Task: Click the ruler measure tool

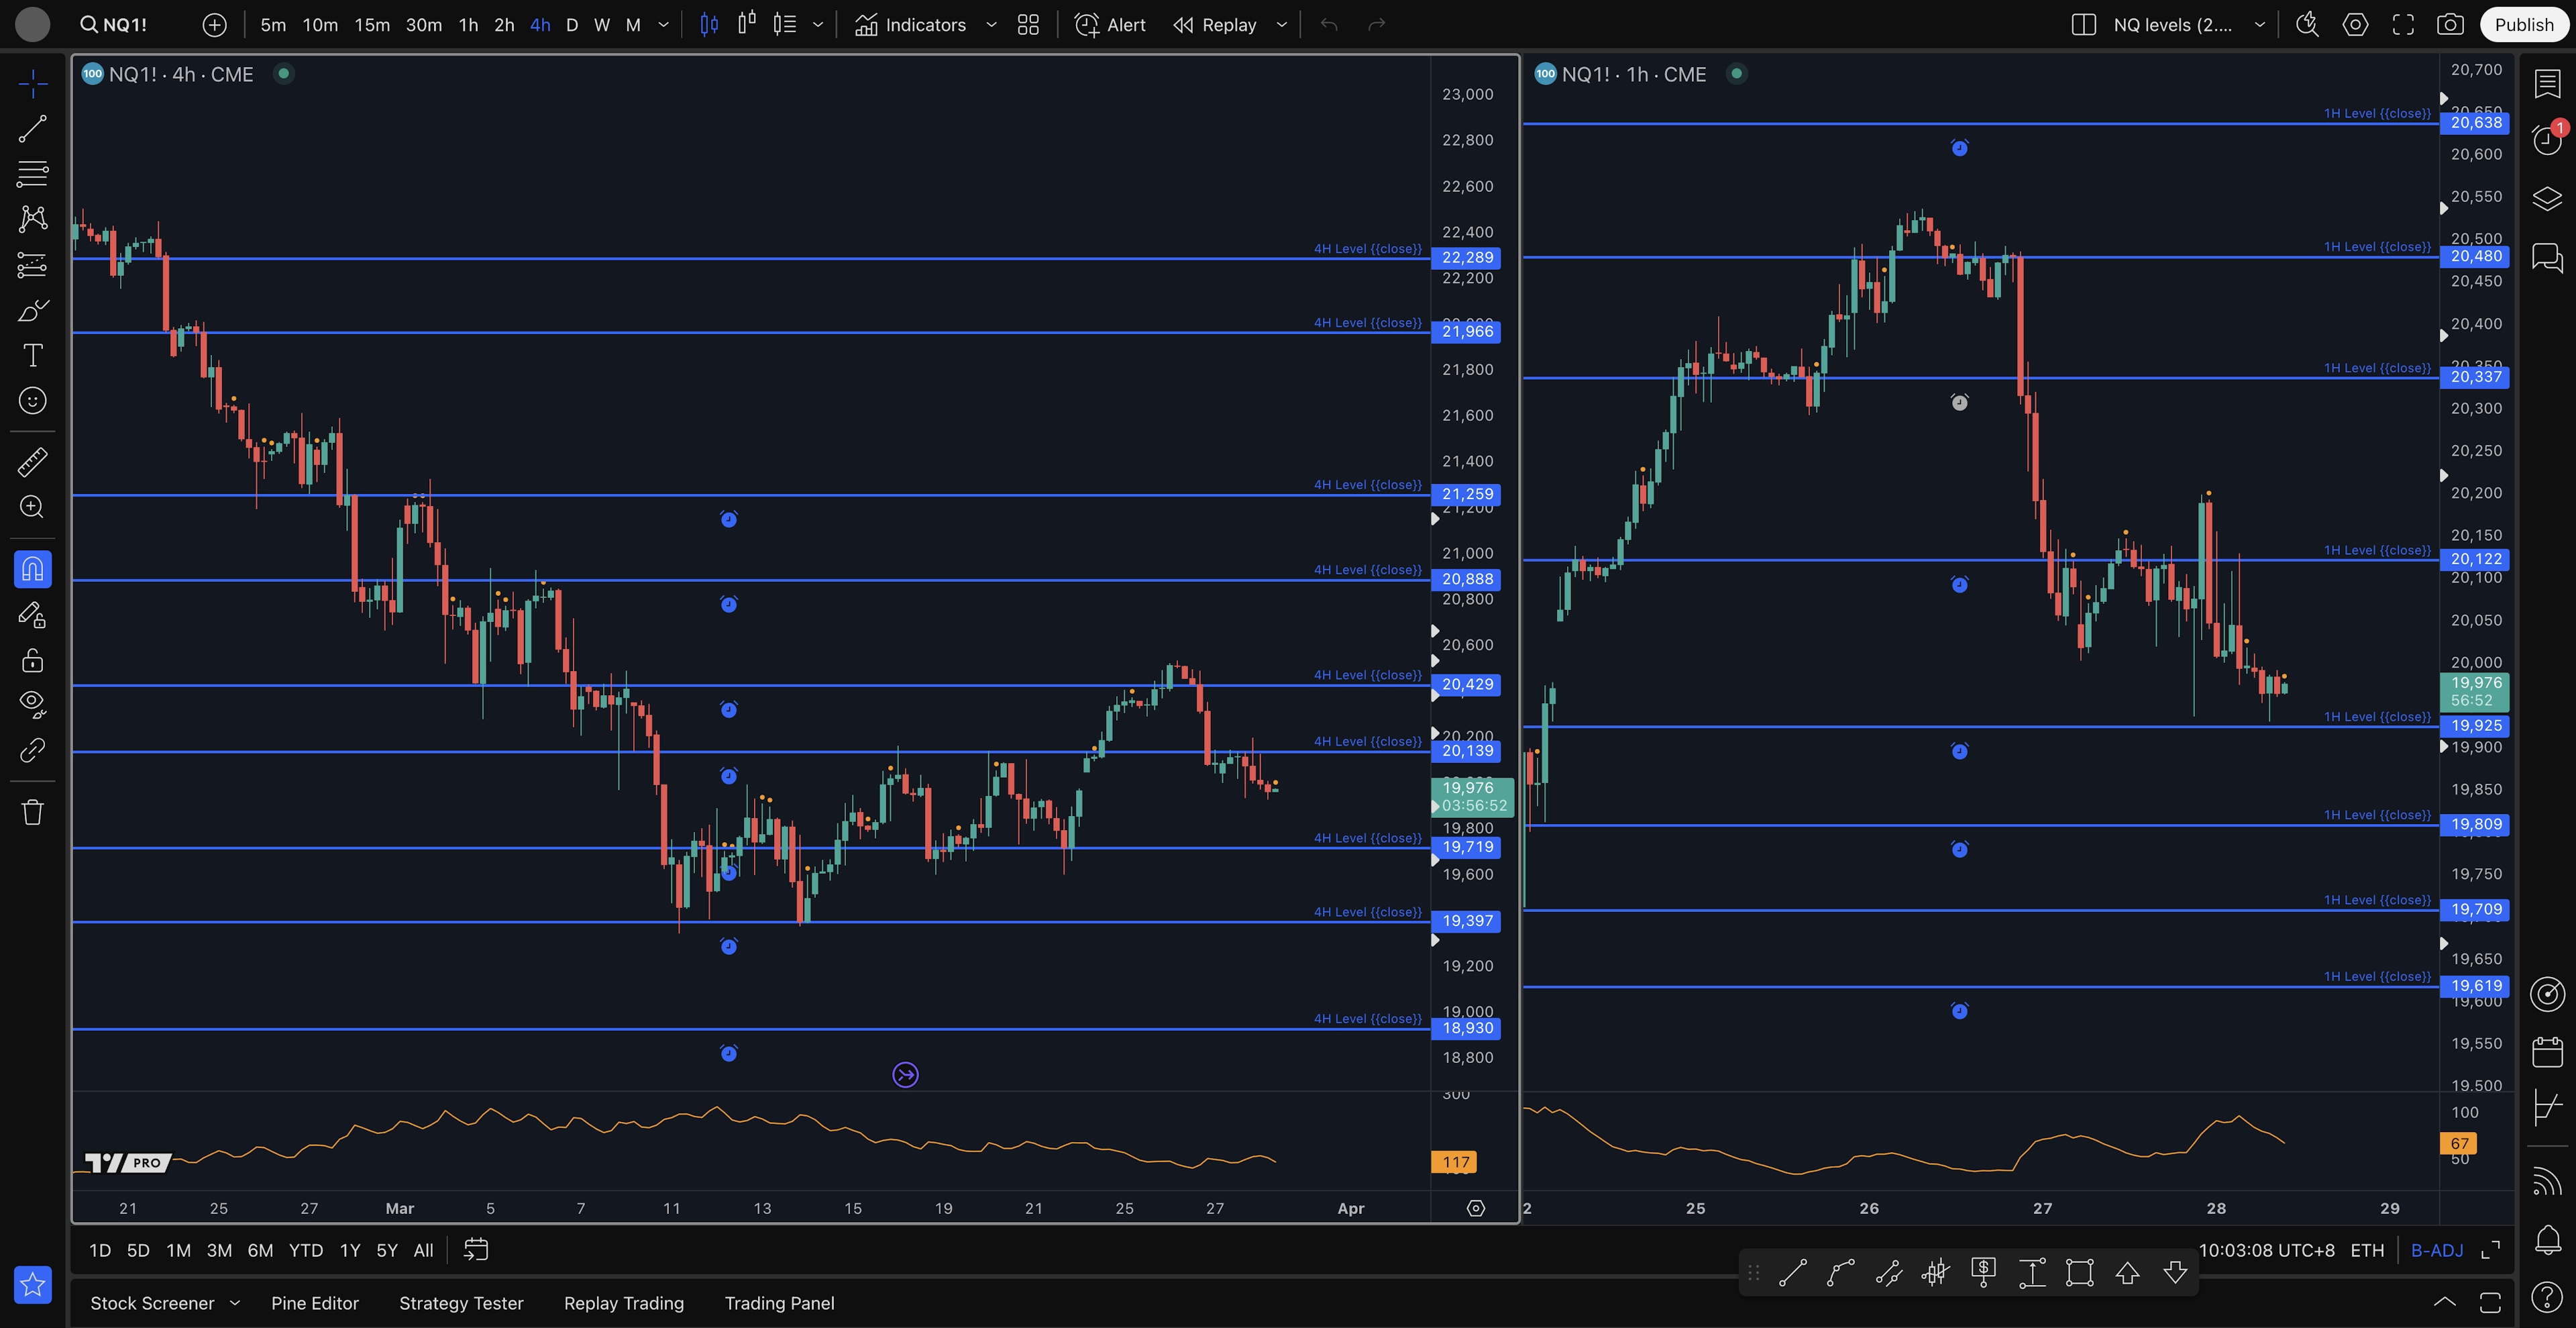Action: click(x=32, y=462)
